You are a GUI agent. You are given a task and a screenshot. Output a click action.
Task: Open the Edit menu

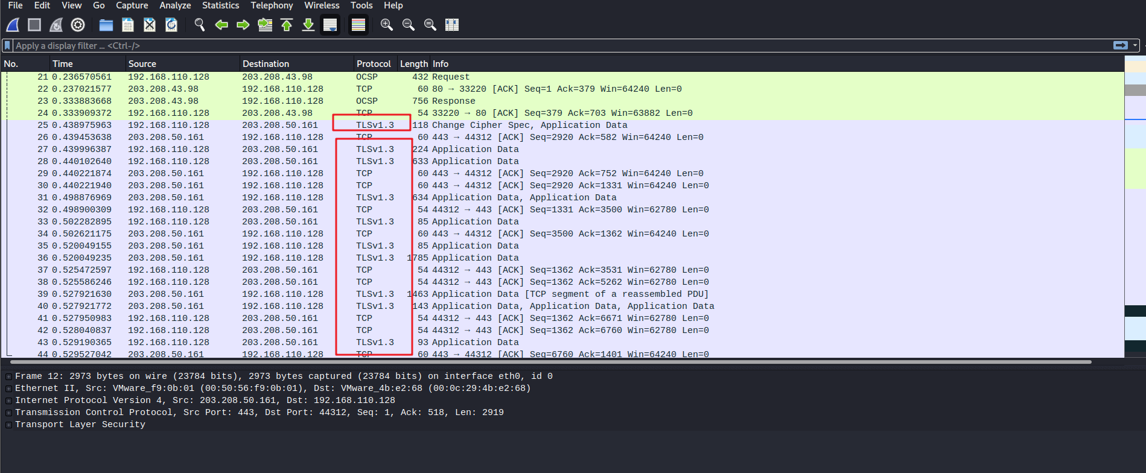coord(42,5)
